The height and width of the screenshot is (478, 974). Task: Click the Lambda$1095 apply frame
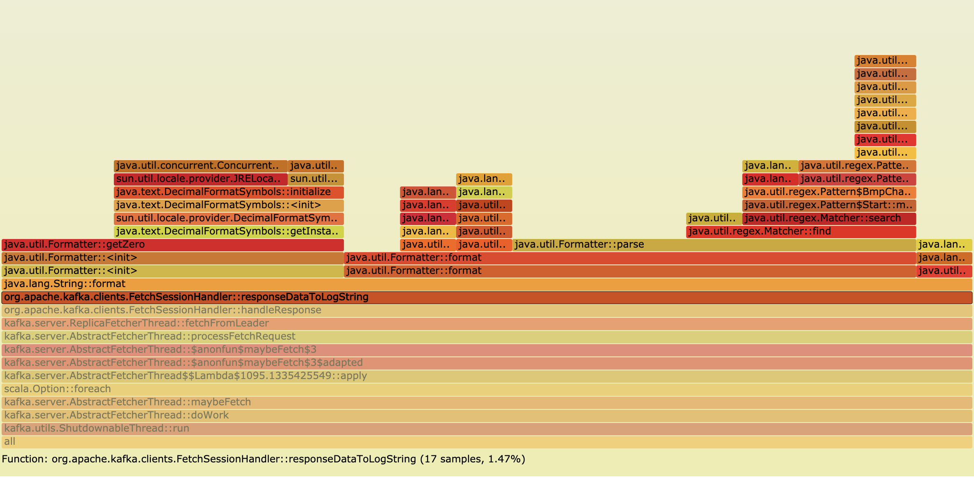pyautogui.click(x=487, y=376)
